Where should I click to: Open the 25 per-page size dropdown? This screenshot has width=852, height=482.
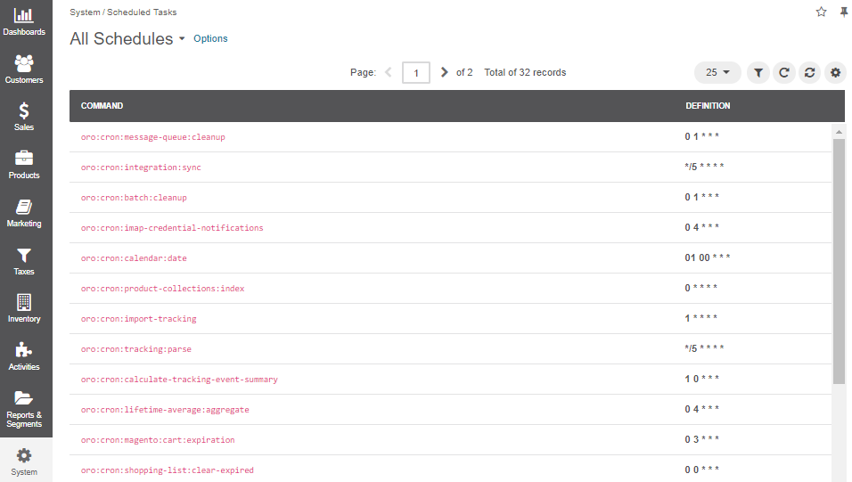tap(717, 72)
